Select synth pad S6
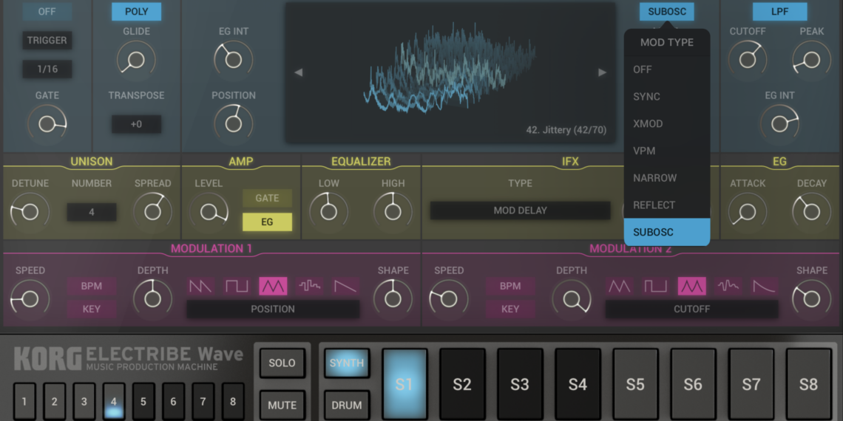This screenshot has height=421, width=843. coord(693,385)
